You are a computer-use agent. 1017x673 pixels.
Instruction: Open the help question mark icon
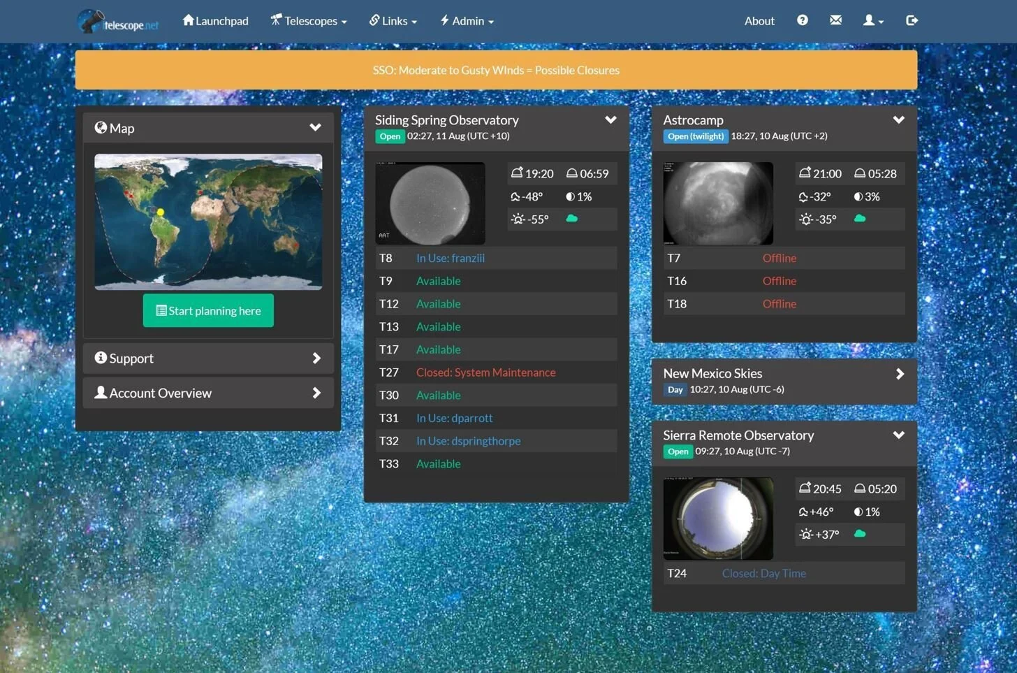[x=802, y=20]
